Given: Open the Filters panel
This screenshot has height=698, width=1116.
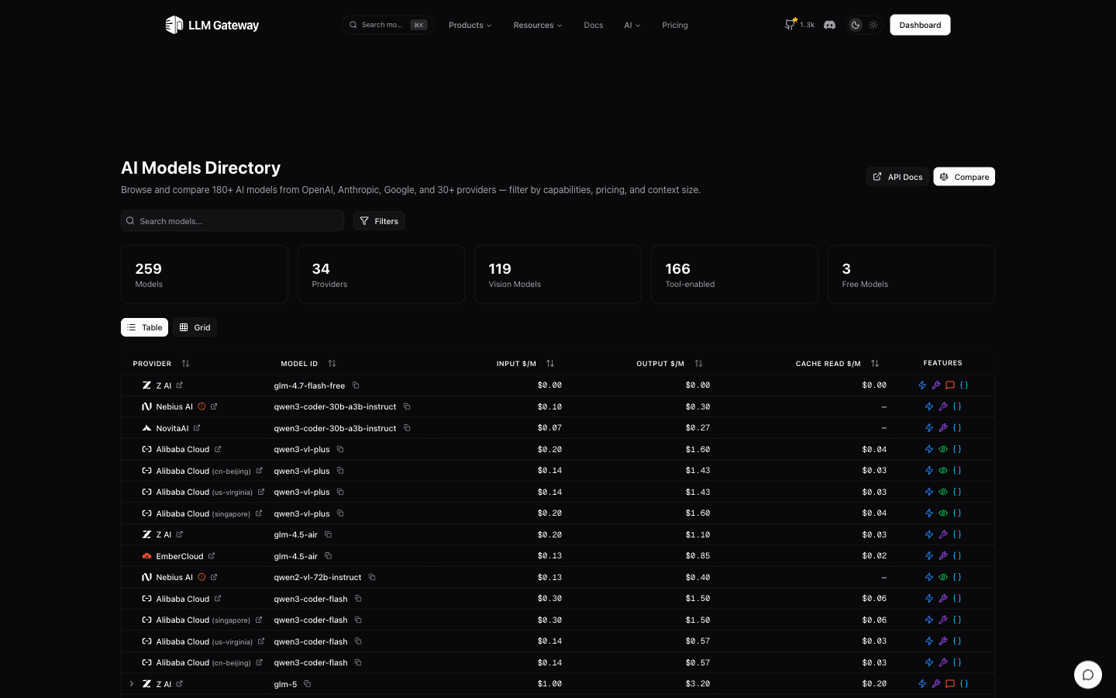Looking at the screenshot, I should tap(379, 221).
